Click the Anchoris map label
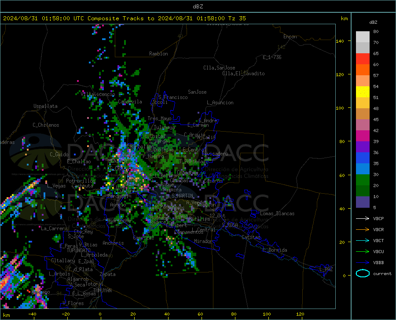Viewport: 396px width, 320px height. 113,243
